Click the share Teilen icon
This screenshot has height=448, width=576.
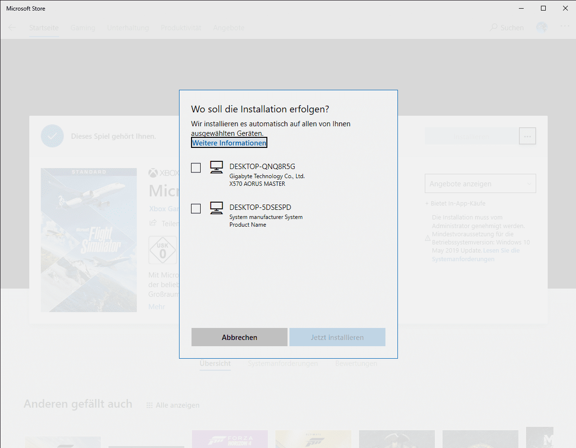[153, 223]
